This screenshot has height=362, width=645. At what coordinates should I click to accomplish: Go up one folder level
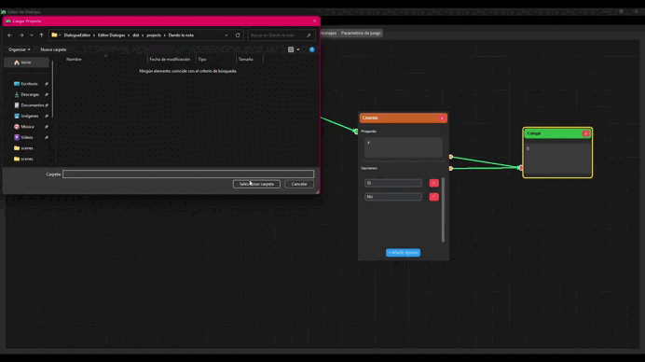coord(41,35)
